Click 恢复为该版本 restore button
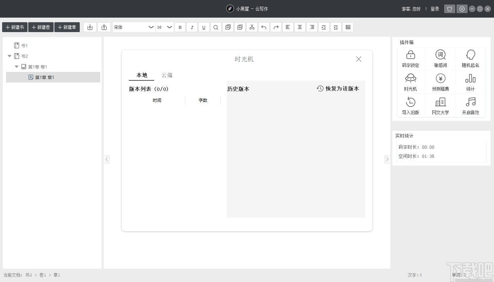This screenshot has height=282, width=494. pyautogui.click(x=338, y=88)
